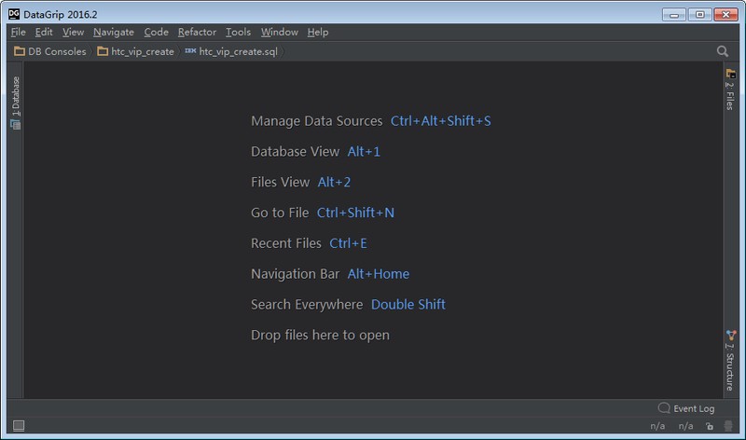Viewport: 746px width, 440px height.
Task: Open the 7: Structure tool window
Action: (730, 361)
